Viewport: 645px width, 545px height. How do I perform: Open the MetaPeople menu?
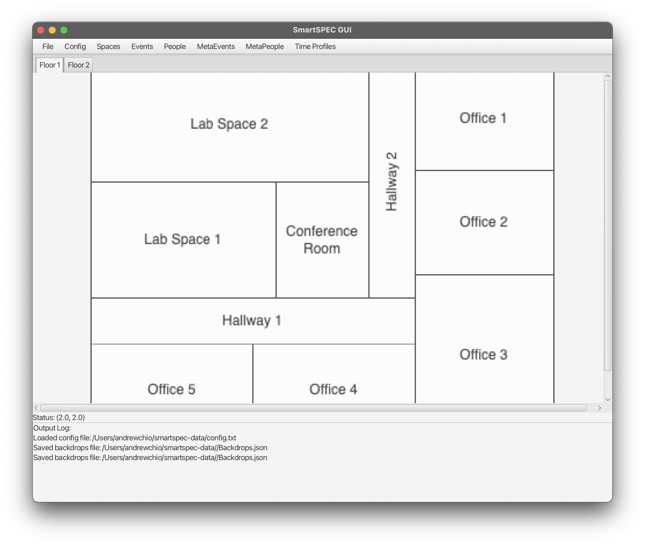264,46
